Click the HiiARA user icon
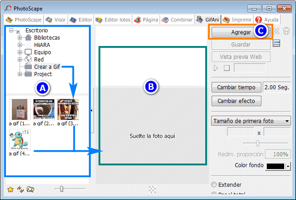Viewport: 296px width, 200px height. coord(28,45)
